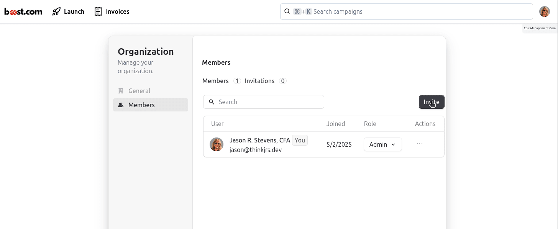Click the Invoices receipt icon
The width and height of the screenshot is (558, 229).
97,11
